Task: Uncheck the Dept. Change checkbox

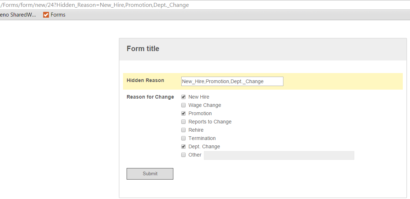Action: point(183,147)
